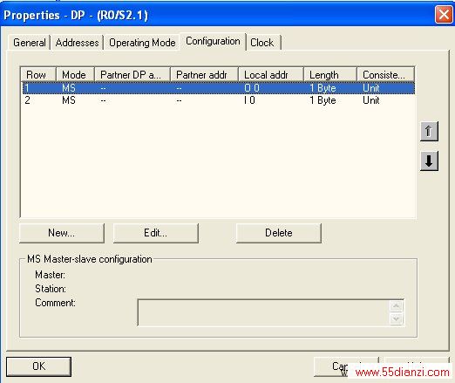Click the Length column header

click(330, 75)
